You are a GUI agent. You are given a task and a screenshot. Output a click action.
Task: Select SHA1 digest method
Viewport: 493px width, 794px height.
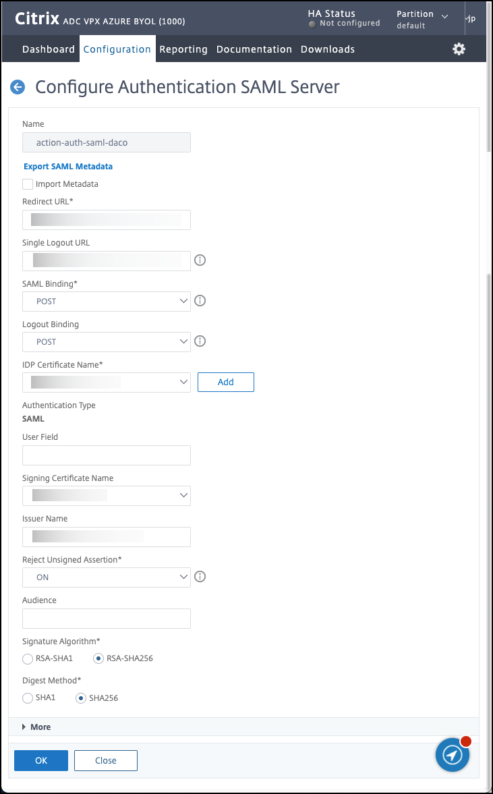tap(28, 698)
